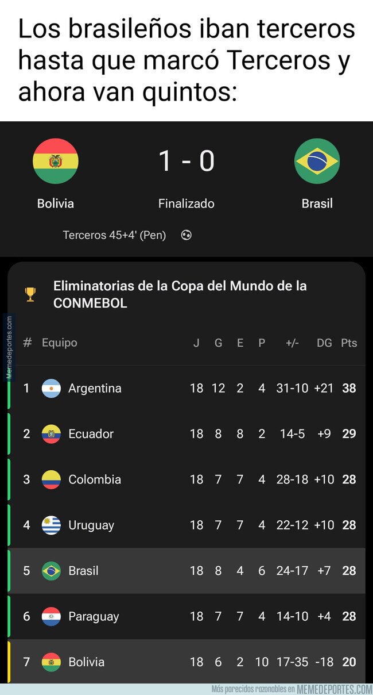The width and height of the screenshot is (373, 695).
Task: Click the Pts column header
Action: click(348, 343)
